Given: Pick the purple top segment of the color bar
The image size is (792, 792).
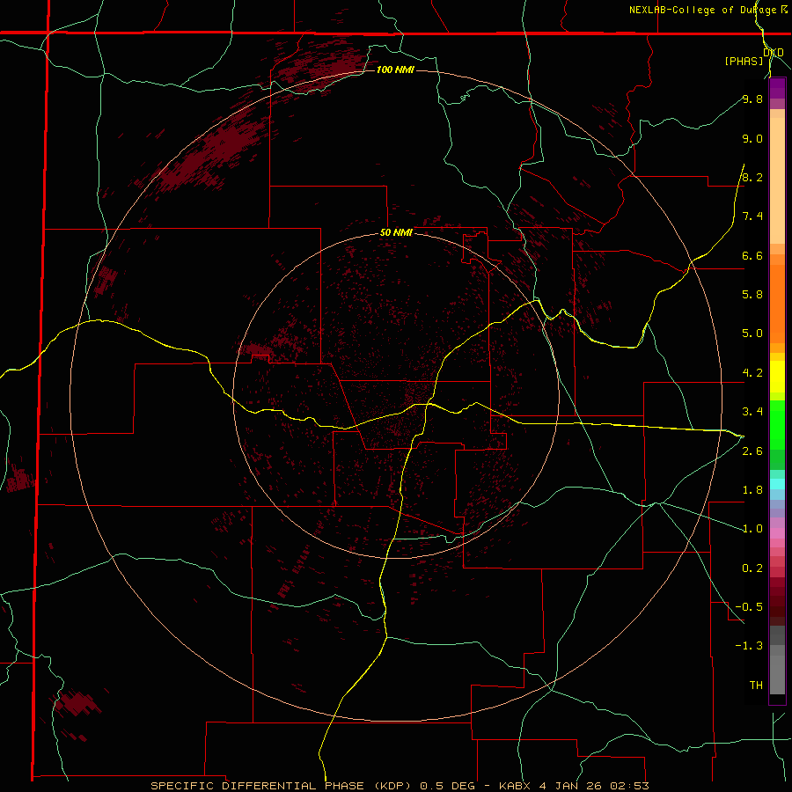Looking at the screenshot, I should 777,88.
